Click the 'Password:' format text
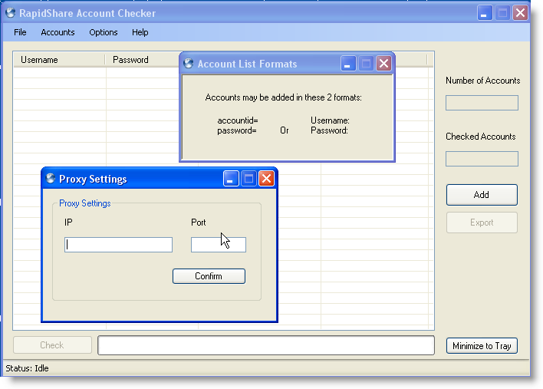This screenshot has width=543, height=389. [329, 130]
